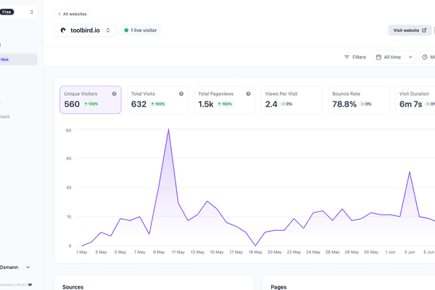Click the Visit website button
Screen dimensions: 435x290
click(410, 30)
